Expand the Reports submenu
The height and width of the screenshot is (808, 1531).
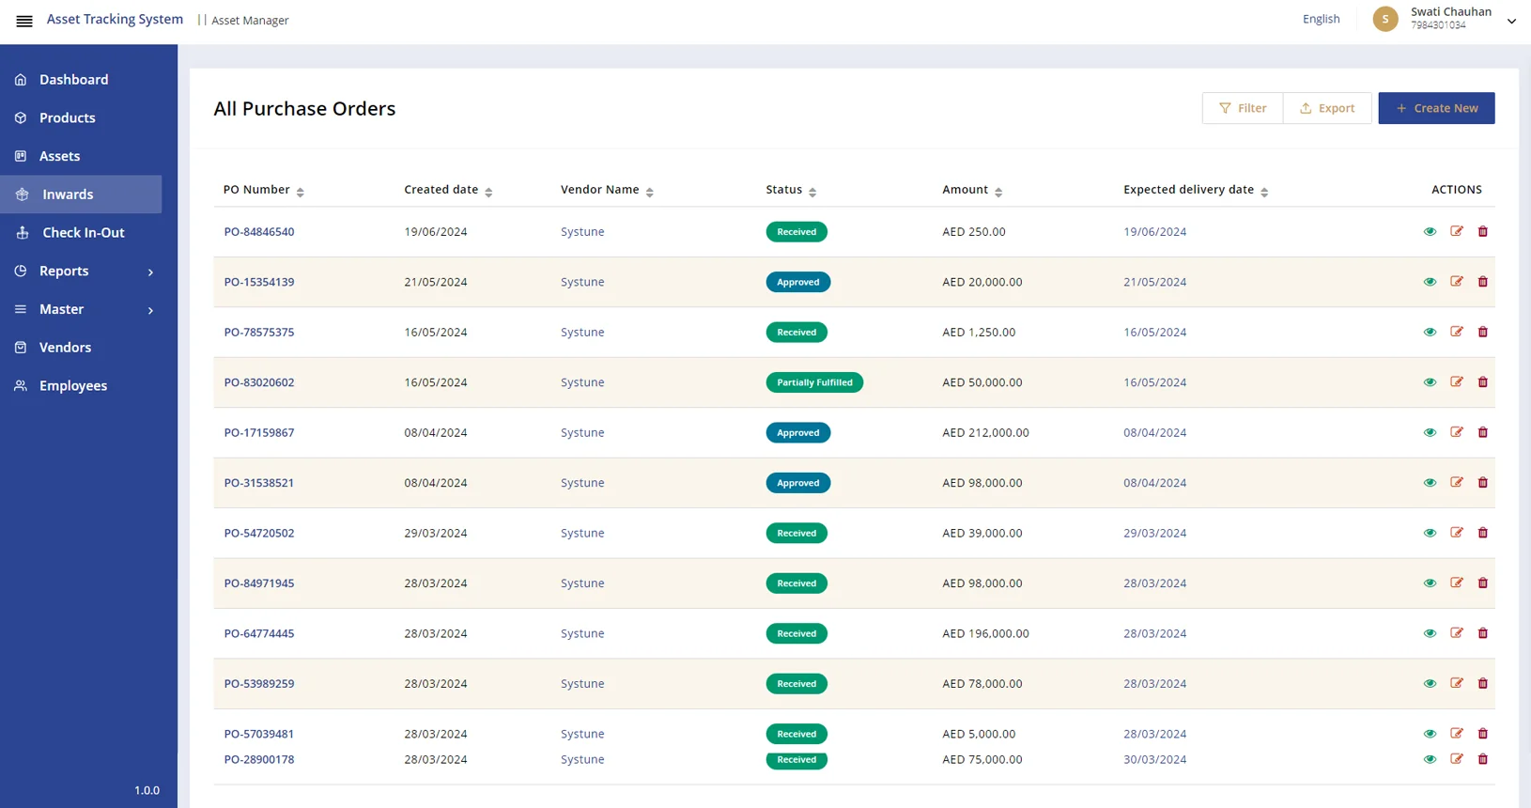[150, 272]
